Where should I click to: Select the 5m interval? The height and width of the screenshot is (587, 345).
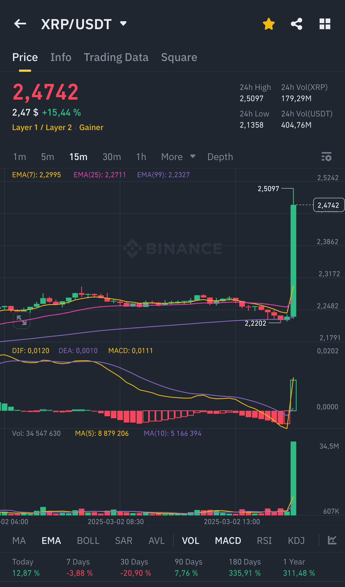(47, 157)
